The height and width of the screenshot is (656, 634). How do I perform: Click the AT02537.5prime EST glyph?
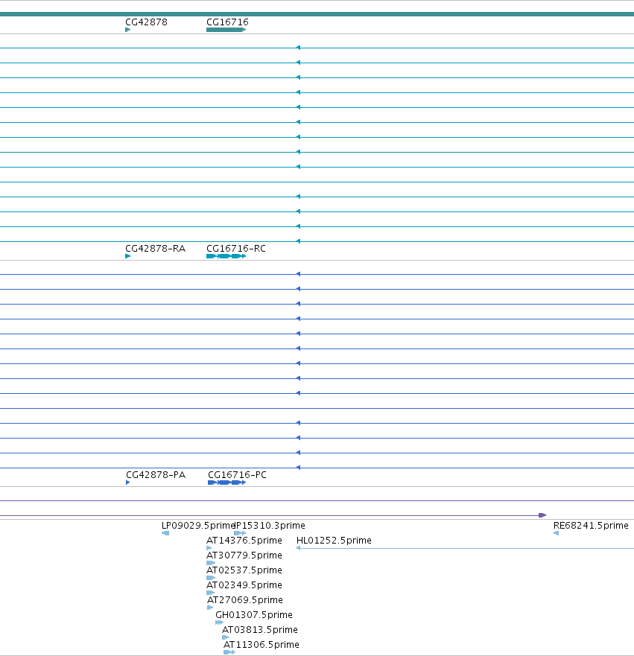point(211,578)
